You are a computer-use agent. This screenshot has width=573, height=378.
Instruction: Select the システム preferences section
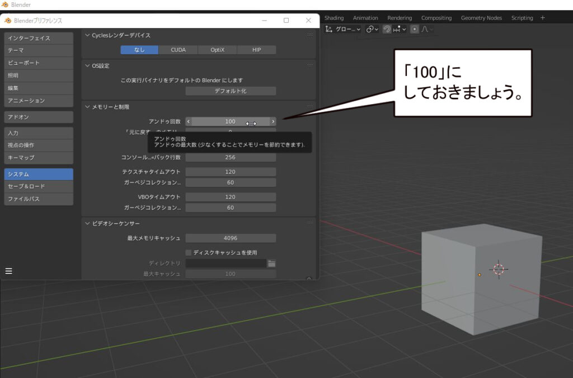tap(39, 174)
